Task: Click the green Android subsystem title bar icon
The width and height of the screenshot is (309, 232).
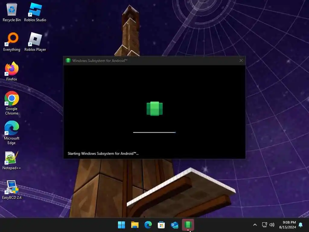Action: pyautogui.click(x=68, y=60)
